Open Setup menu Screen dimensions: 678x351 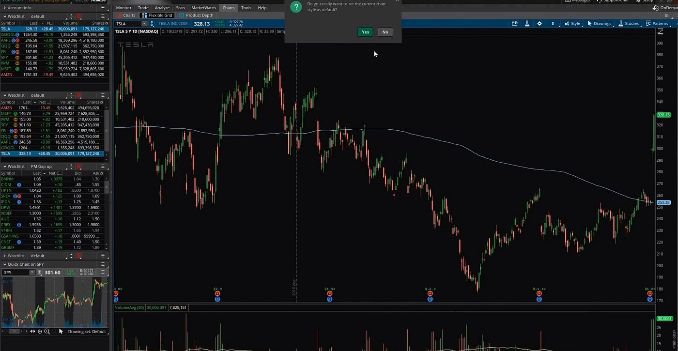(645, 1)
